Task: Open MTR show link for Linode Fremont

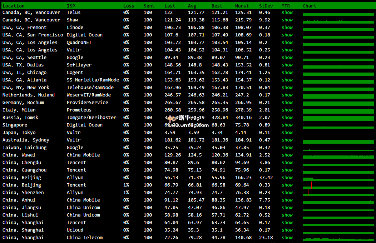Action: click(x=287, y=28)
